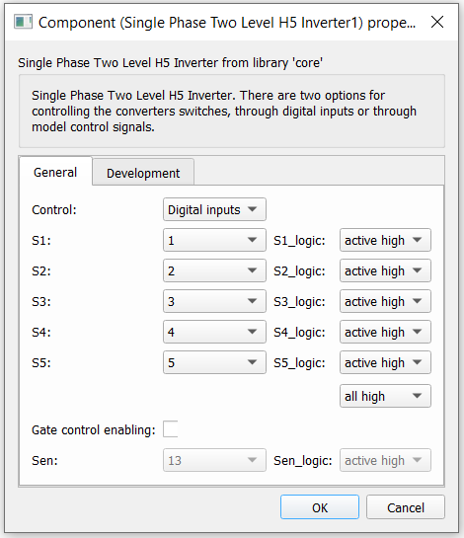Image resolution: width=464 pixels, height=538 pixels.
Task: Select the General tab
Action: click(x=55, y=172)
